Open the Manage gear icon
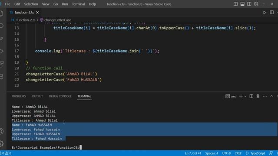Screen dimensions: 278x156 coord(1,143)
